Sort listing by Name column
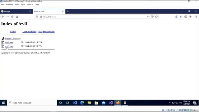This screenshot has height=112, width=199. pos(13,32)
